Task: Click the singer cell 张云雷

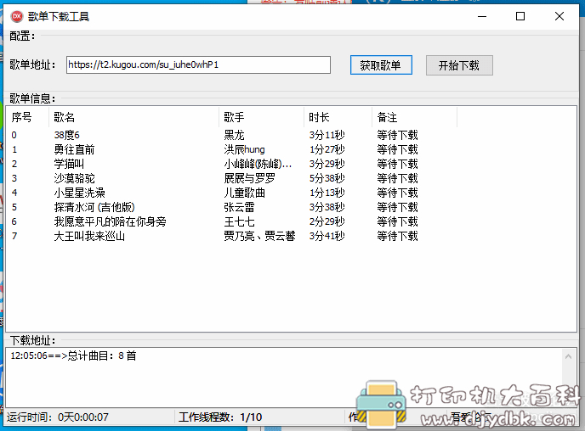Action: 239,207
